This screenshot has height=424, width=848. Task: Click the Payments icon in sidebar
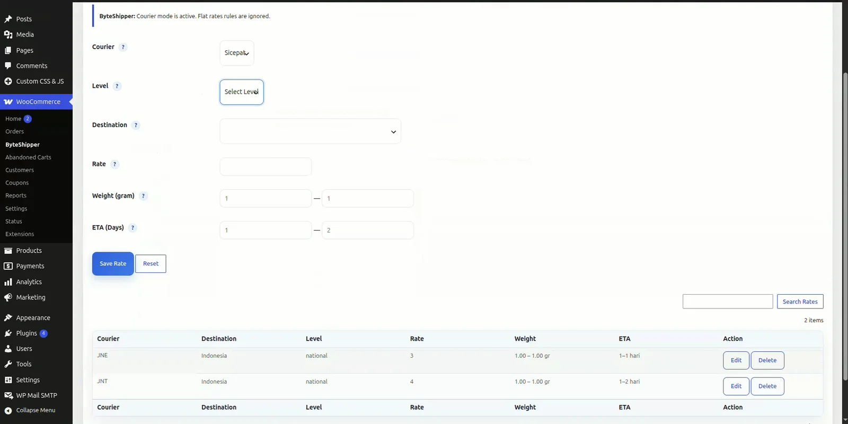click(8, 266)
